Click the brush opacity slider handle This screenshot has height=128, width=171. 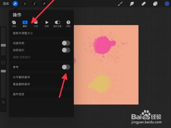[3, 71]
